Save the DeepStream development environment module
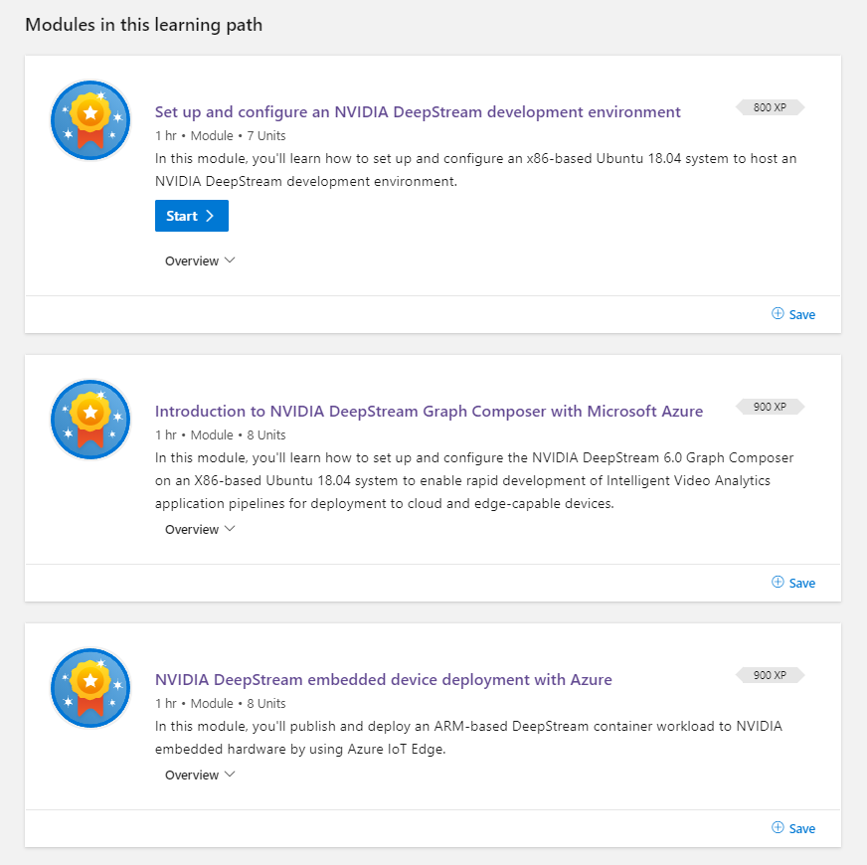Viewport: 867px width, 865px height. pyautogui.click(x=793, y=314)
